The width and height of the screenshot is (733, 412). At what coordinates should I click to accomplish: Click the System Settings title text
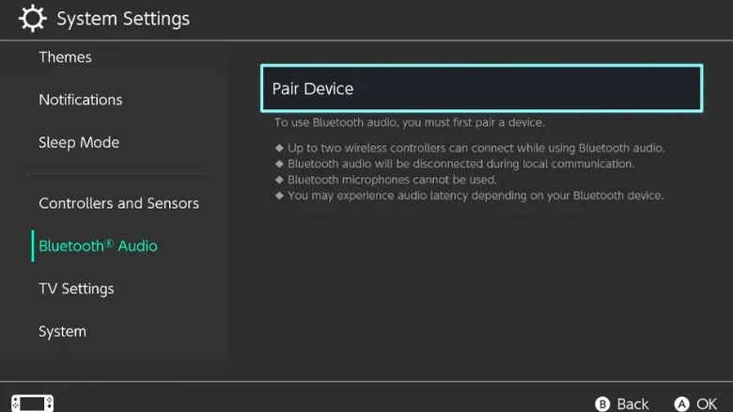coord(123,19)
